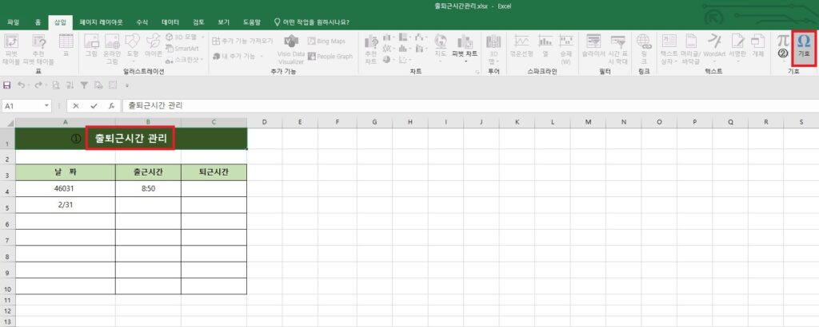Viewport: 819px width, 327px height.
Task: Click the Tell Me search box
Action: pos(312,22)
